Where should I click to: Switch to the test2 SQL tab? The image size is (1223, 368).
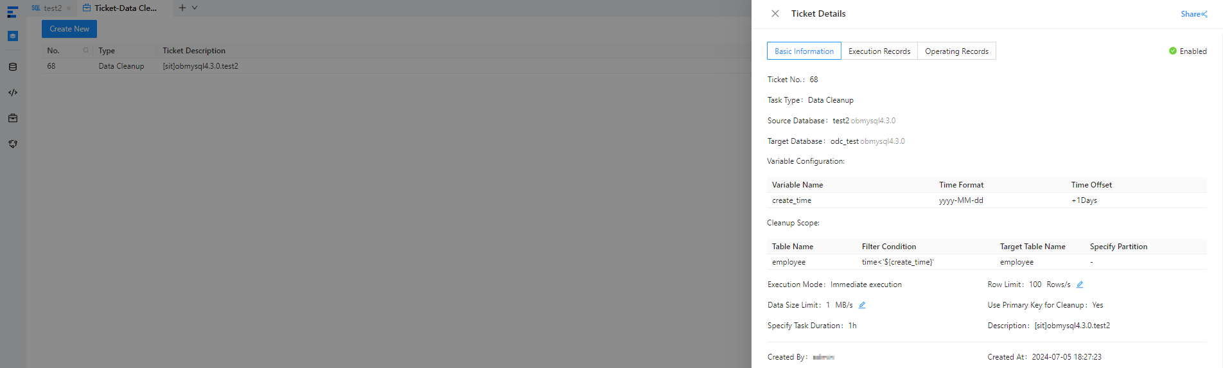tap(51, 8)
